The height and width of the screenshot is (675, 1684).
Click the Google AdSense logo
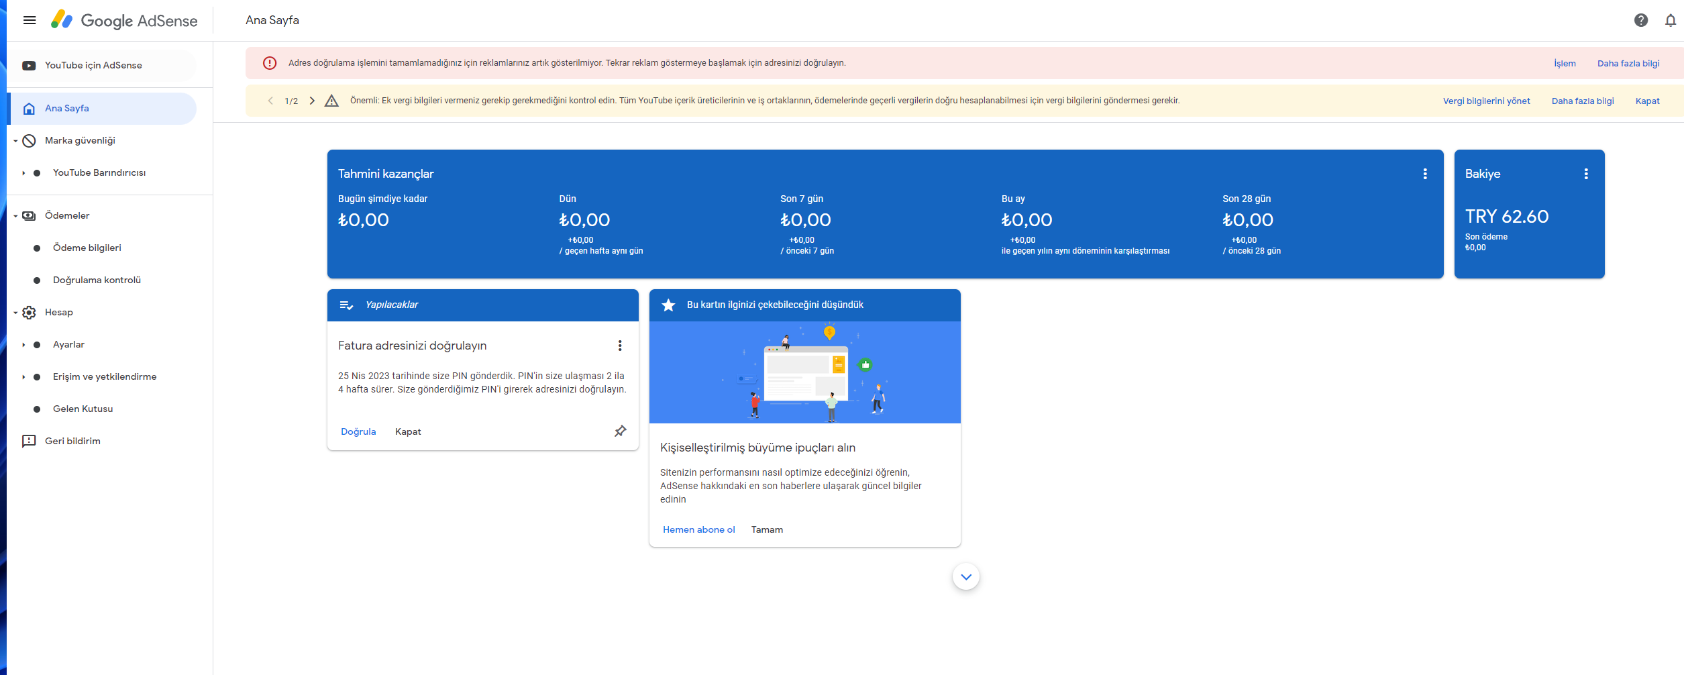tap(124, 20)
